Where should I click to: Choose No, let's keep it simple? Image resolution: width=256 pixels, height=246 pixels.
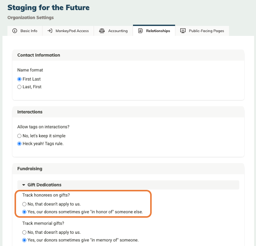click(19, 136)
